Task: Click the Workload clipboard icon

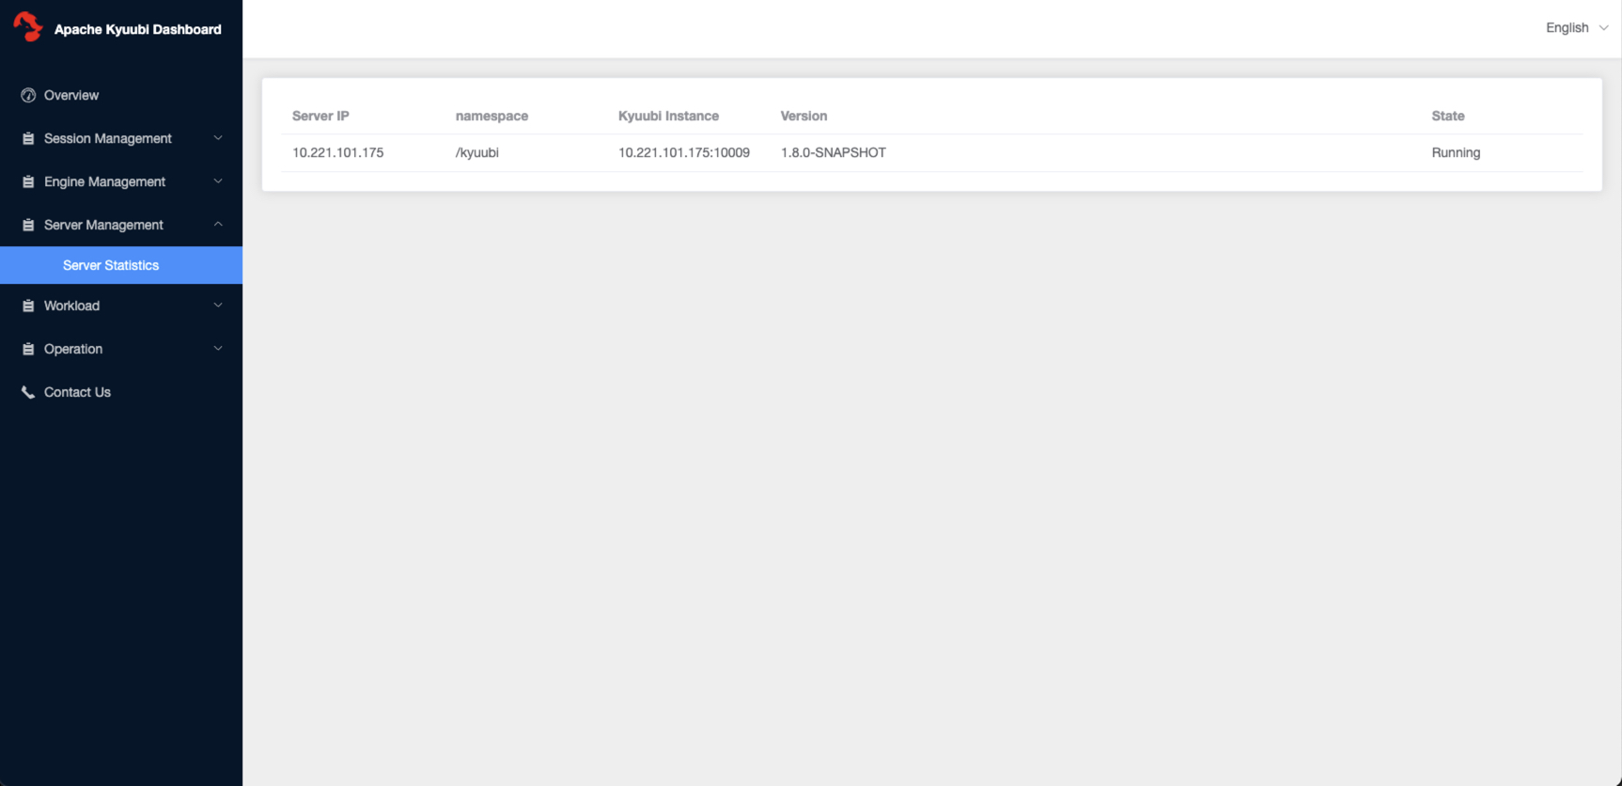Action: (28, 306)
